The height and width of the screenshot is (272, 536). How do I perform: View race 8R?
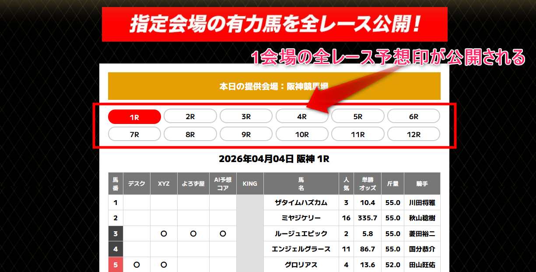click(190, 134)
